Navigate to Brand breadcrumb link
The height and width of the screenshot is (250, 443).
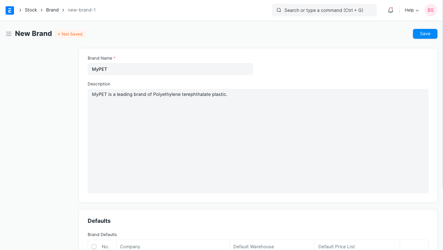[x=52, y=10]
